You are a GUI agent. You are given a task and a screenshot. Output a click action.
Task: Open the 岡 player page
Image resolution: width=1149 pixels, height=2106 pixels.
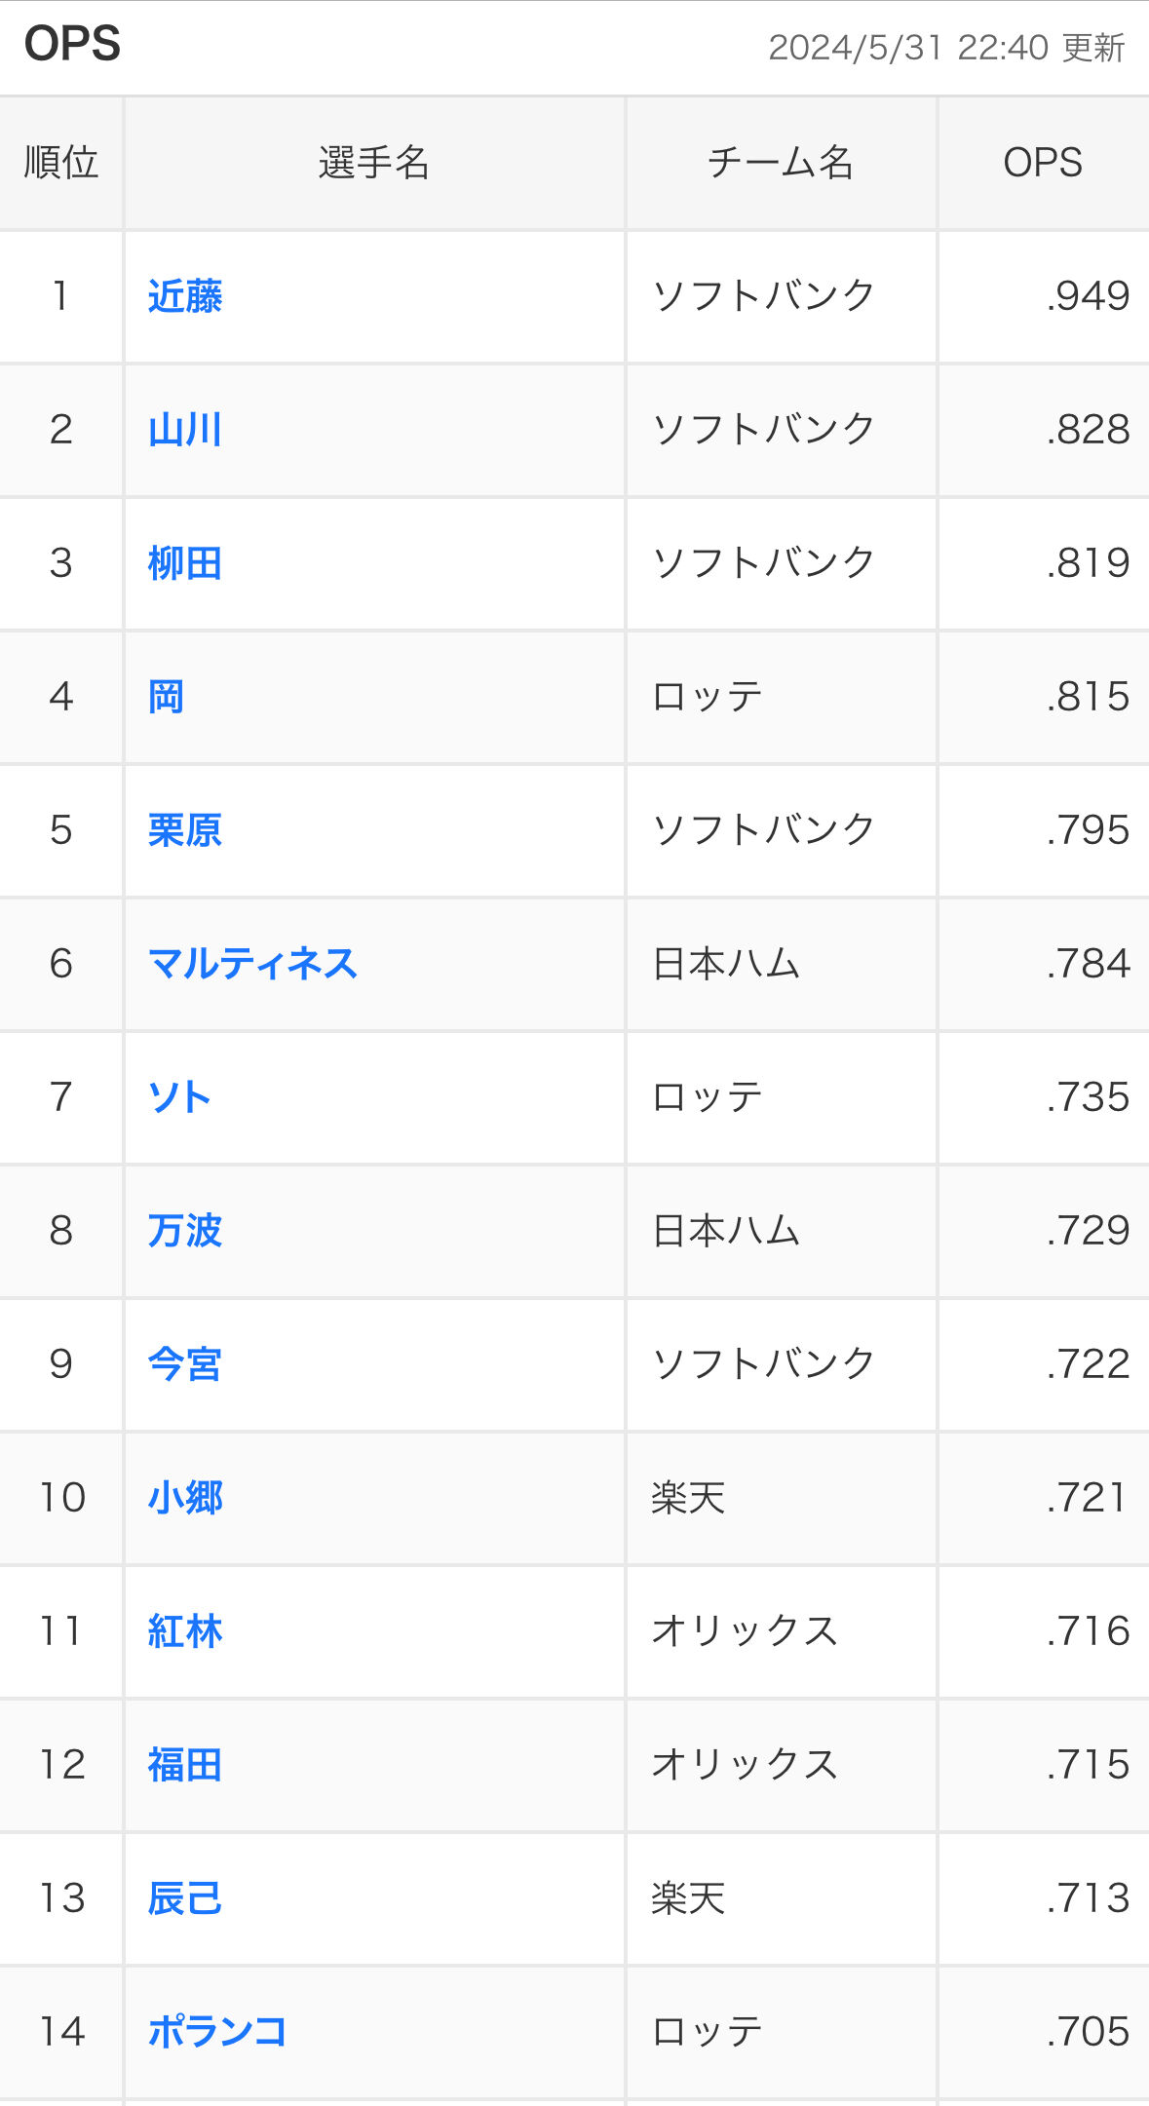pyautogui.click(x=167, y=697)
